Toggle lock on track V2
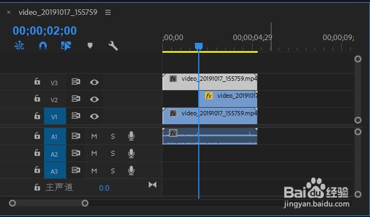This screenshot has width=370, height=217. coord(37,98)
